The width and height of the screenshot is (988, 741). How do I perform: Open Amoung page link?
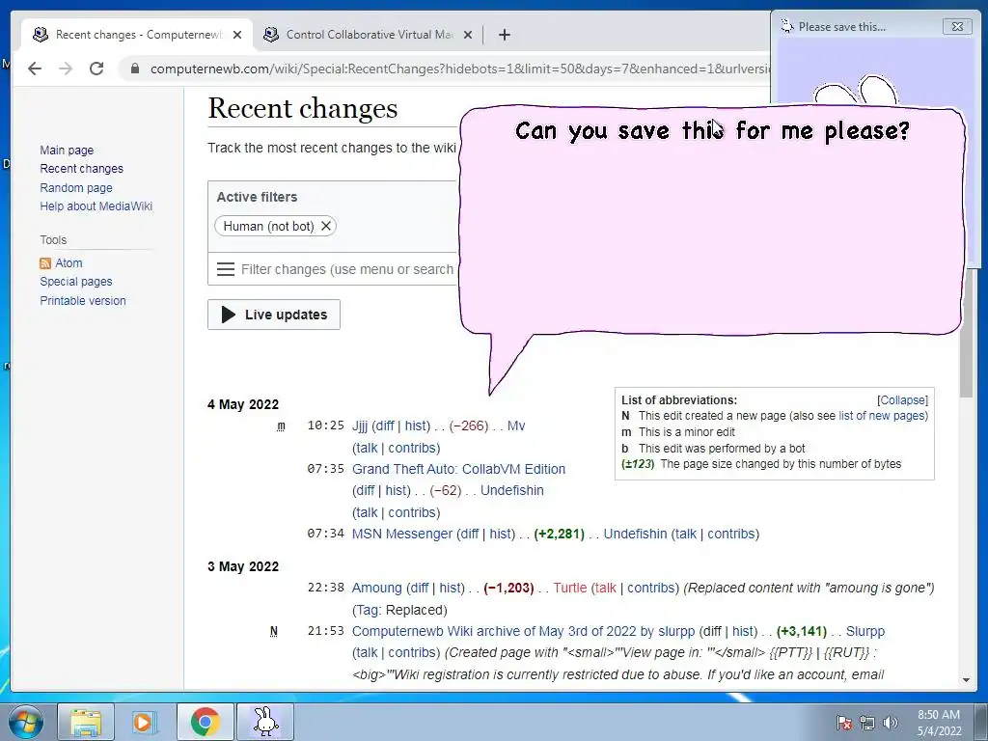[377, 588]
